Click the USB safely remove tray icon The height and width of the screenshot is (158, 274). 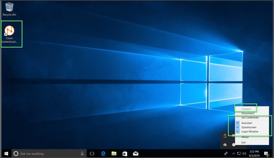pyautogui.click(x=225, y=136)
